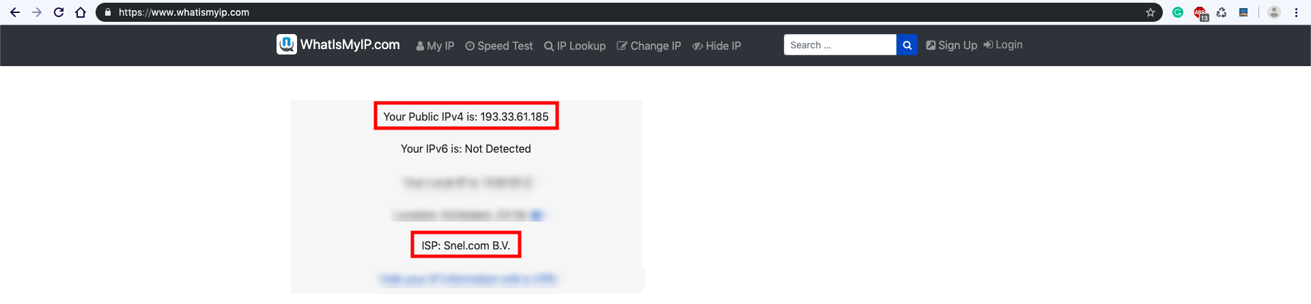
Task: Open the Speed Test page
Action: (499, 46)
